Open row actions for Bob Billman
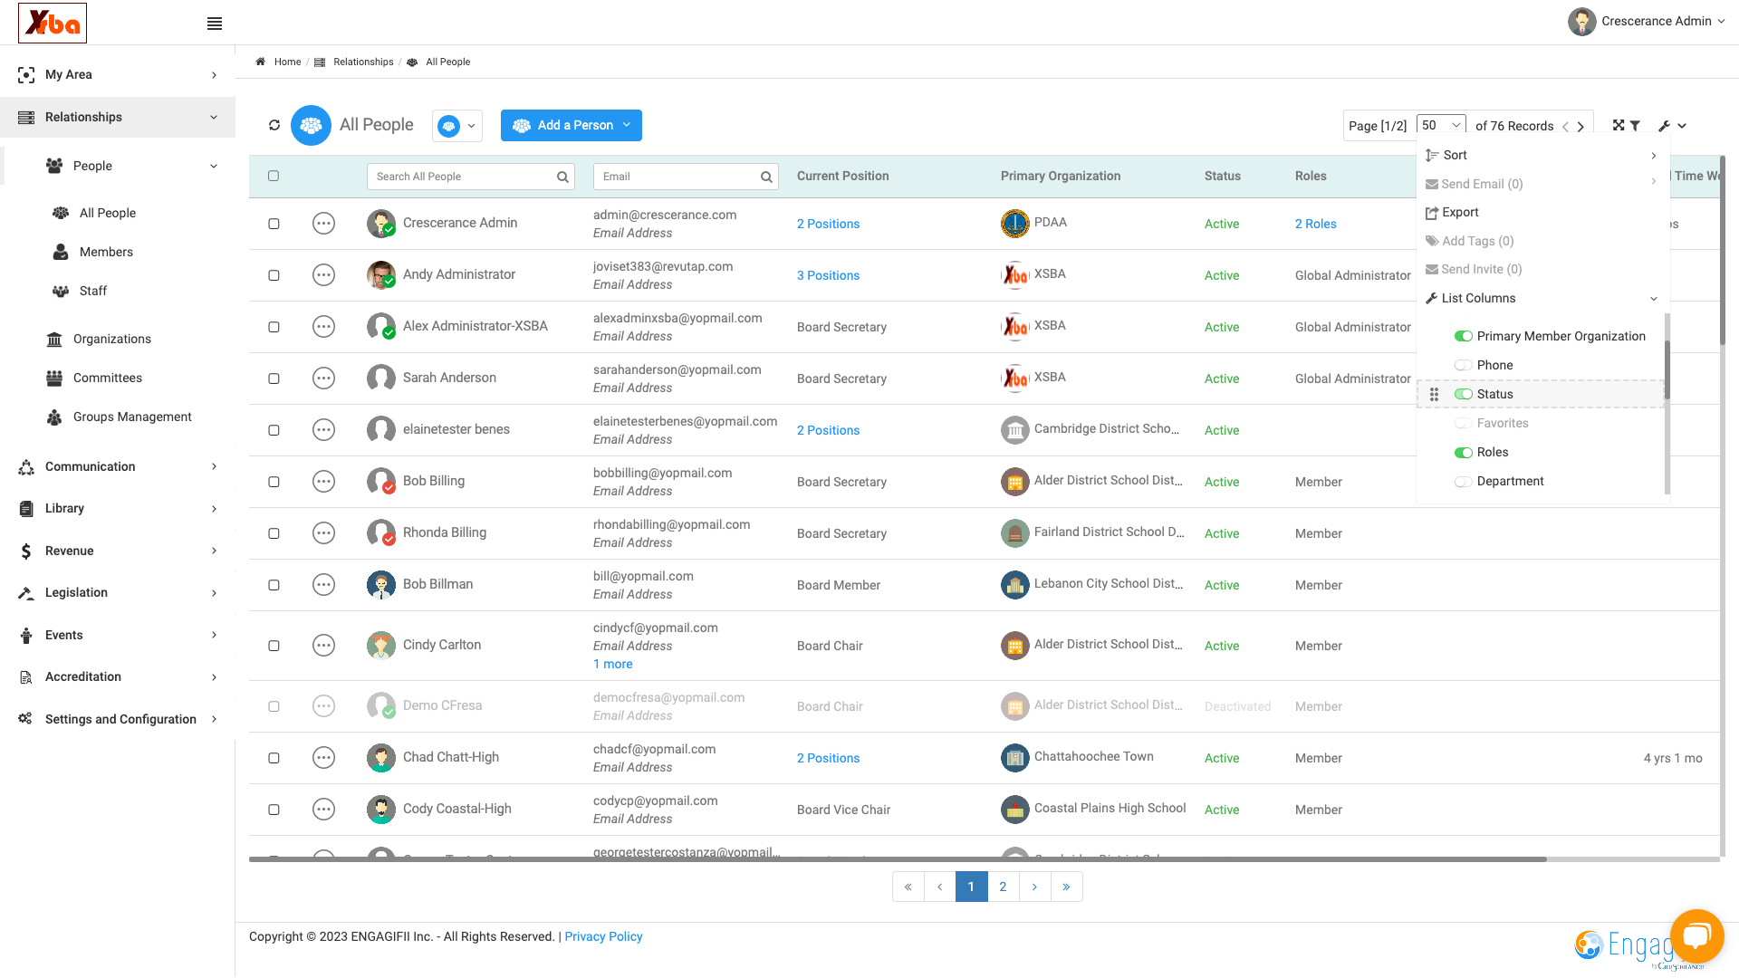 click(323, 585)
